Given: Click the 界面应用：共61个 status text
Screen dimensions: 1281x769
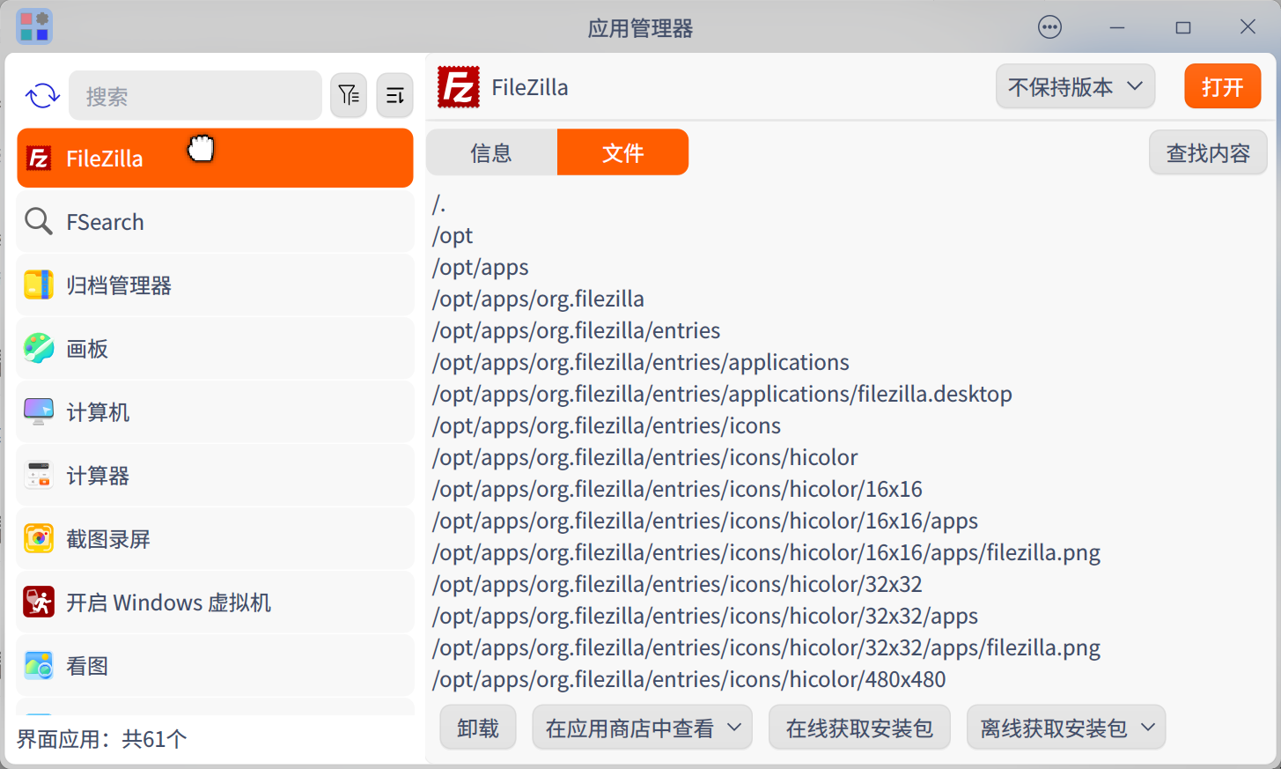Looking at the screenshot, I should (102, 739).
